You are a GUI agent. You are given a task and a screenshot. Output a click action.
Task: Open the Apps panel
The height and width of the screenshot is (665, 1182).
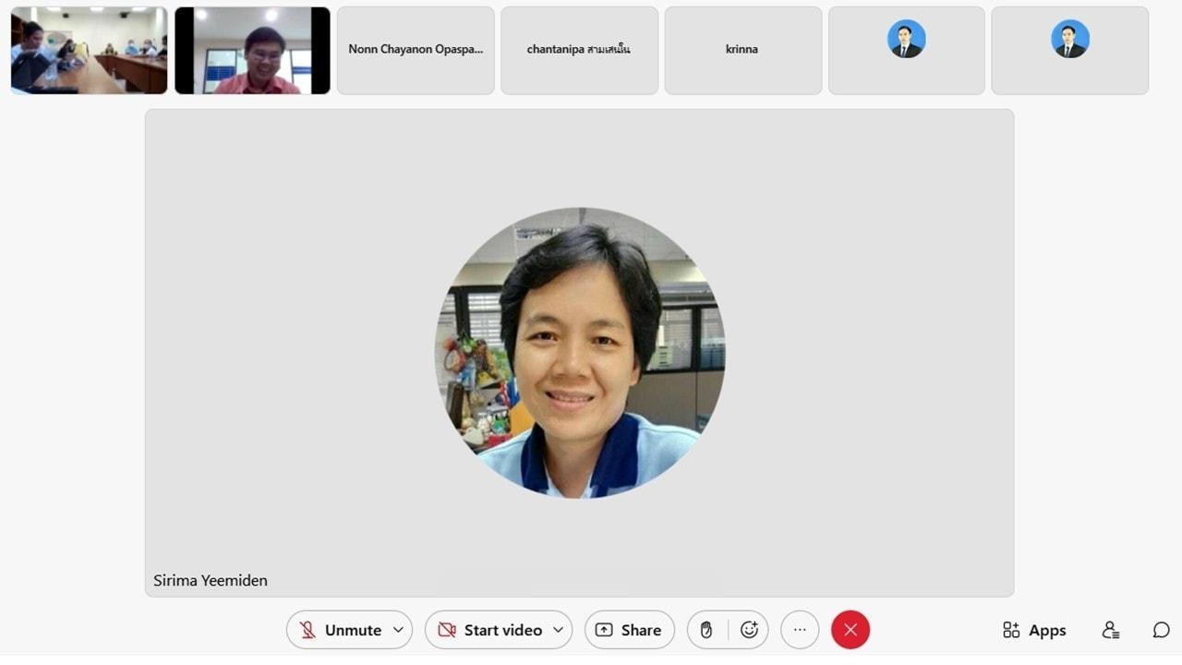click(1034, 630)
